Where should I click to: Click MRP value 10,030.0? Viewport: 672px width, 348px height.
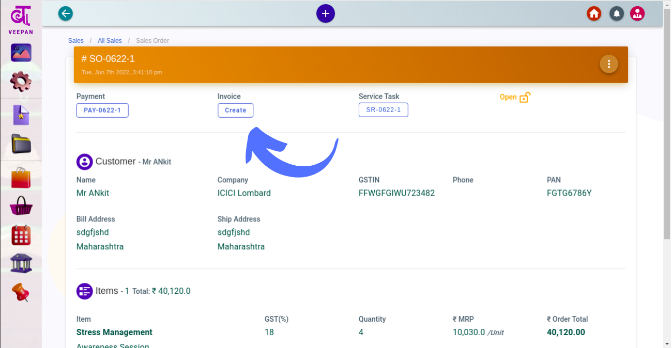pyautogui.click(x=469, y=333)
